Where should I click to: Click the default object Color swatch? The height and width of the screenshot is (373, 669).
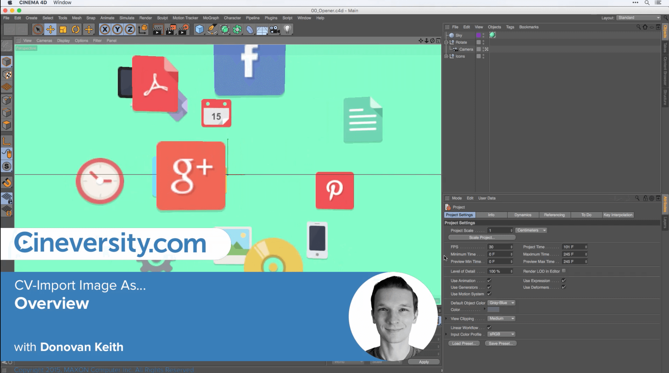click(493, 310)
